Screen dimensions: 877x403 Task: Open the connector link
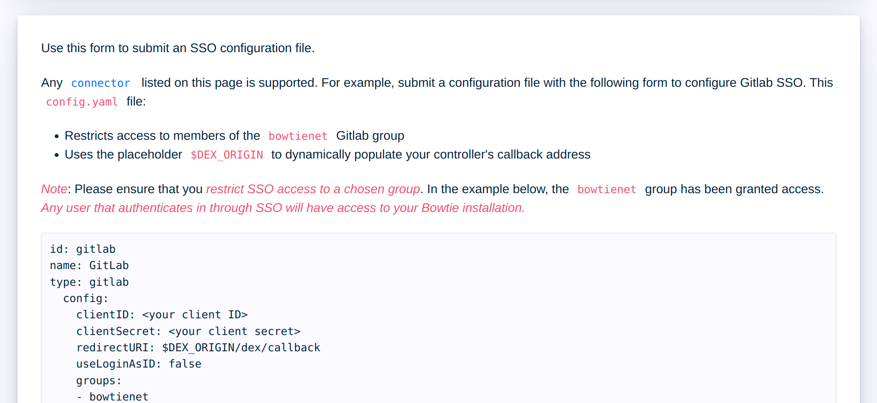tap(100, 83)
